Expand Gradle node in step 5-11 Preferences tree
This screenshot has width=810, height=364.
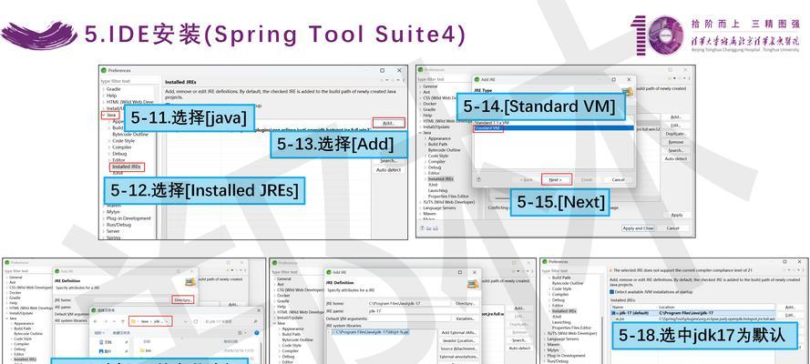click(103, 89)
